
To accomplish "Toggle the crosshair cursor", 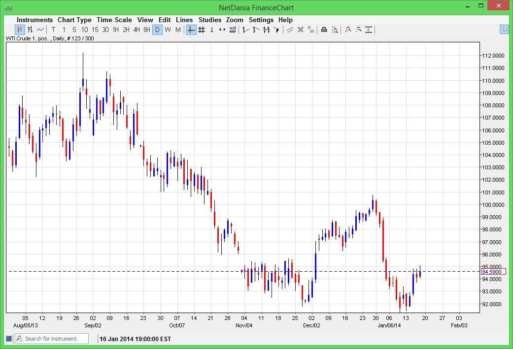I will [x=191, y=30].
